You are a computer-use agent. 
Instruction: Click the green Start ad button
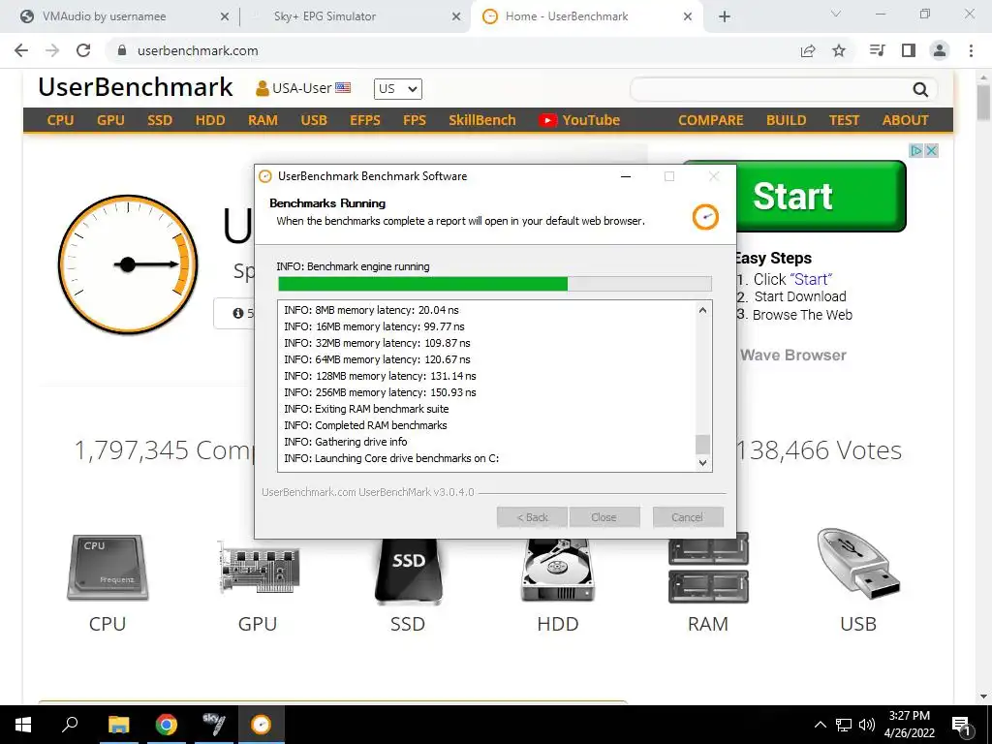click(821, 196)
